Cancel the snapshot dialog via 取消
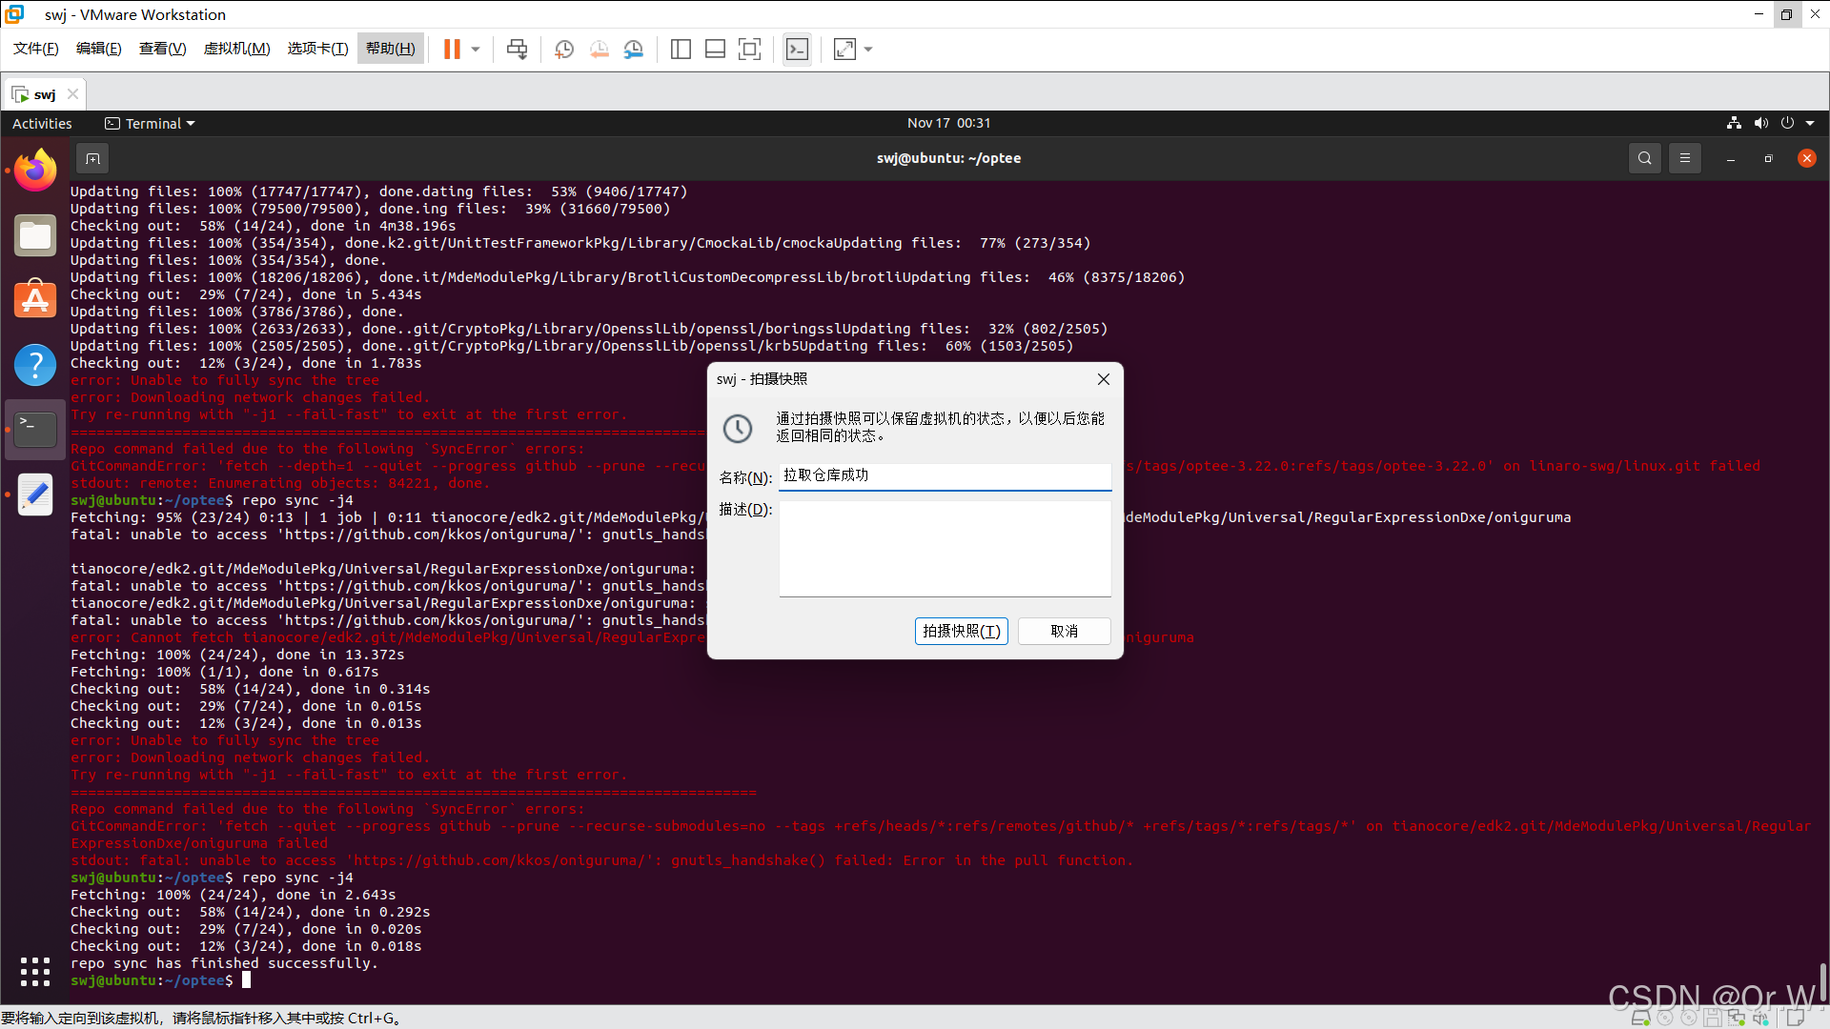The image size is (1830, 1029). pos(1064,631)
